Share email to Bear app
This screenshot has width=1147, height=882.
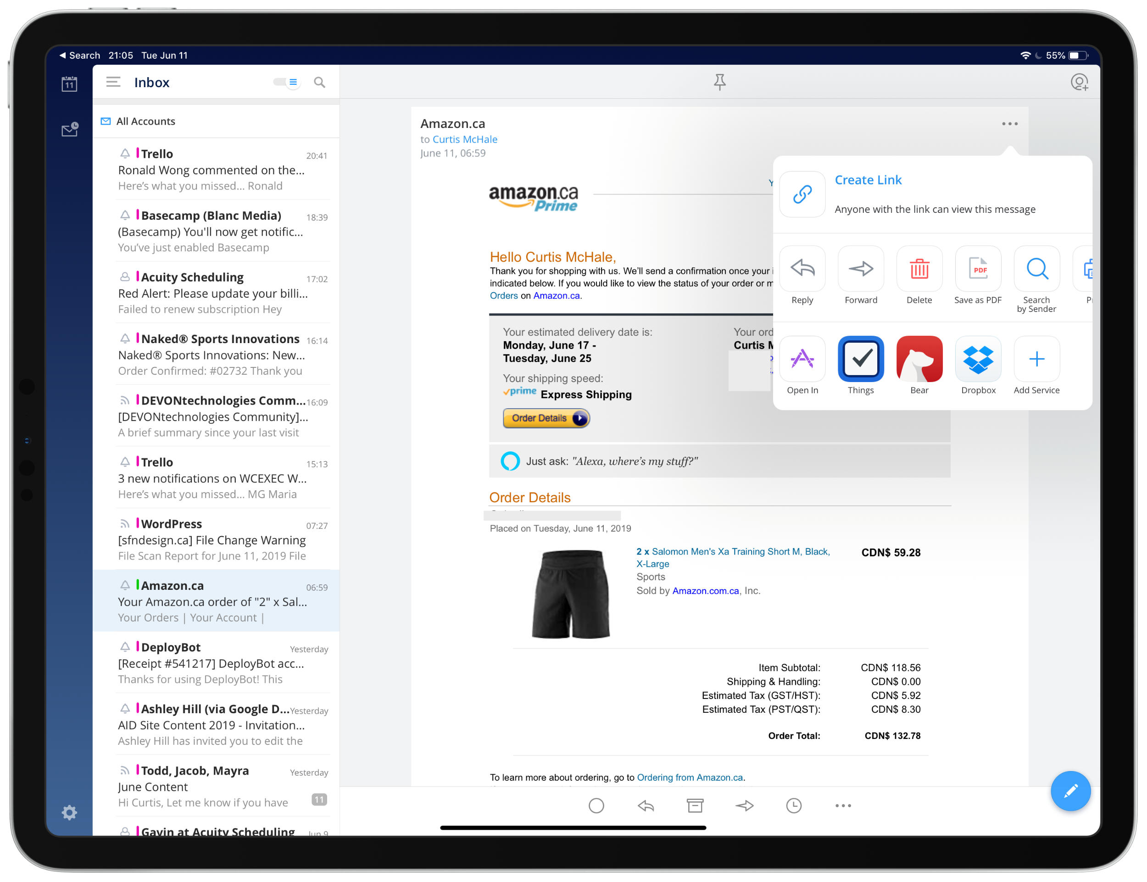click(919, 359)
